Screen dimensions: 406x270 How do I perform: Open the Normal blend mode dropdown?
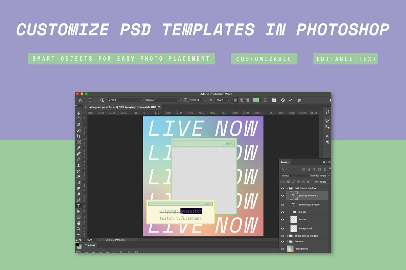pos(294,176)
